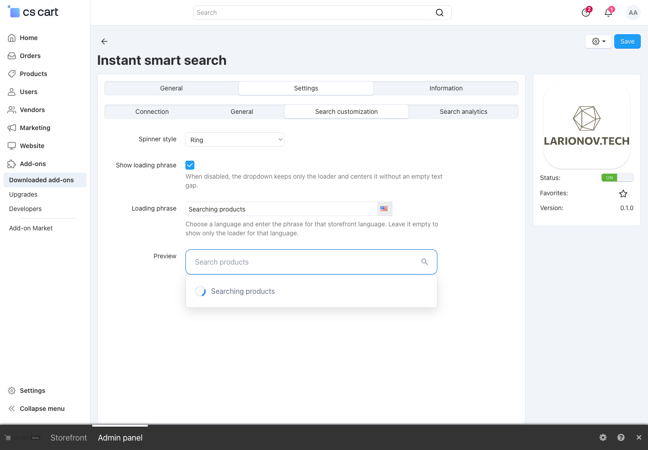
Task: Expand the Spinner style dropdown
Action: [235, 139]
